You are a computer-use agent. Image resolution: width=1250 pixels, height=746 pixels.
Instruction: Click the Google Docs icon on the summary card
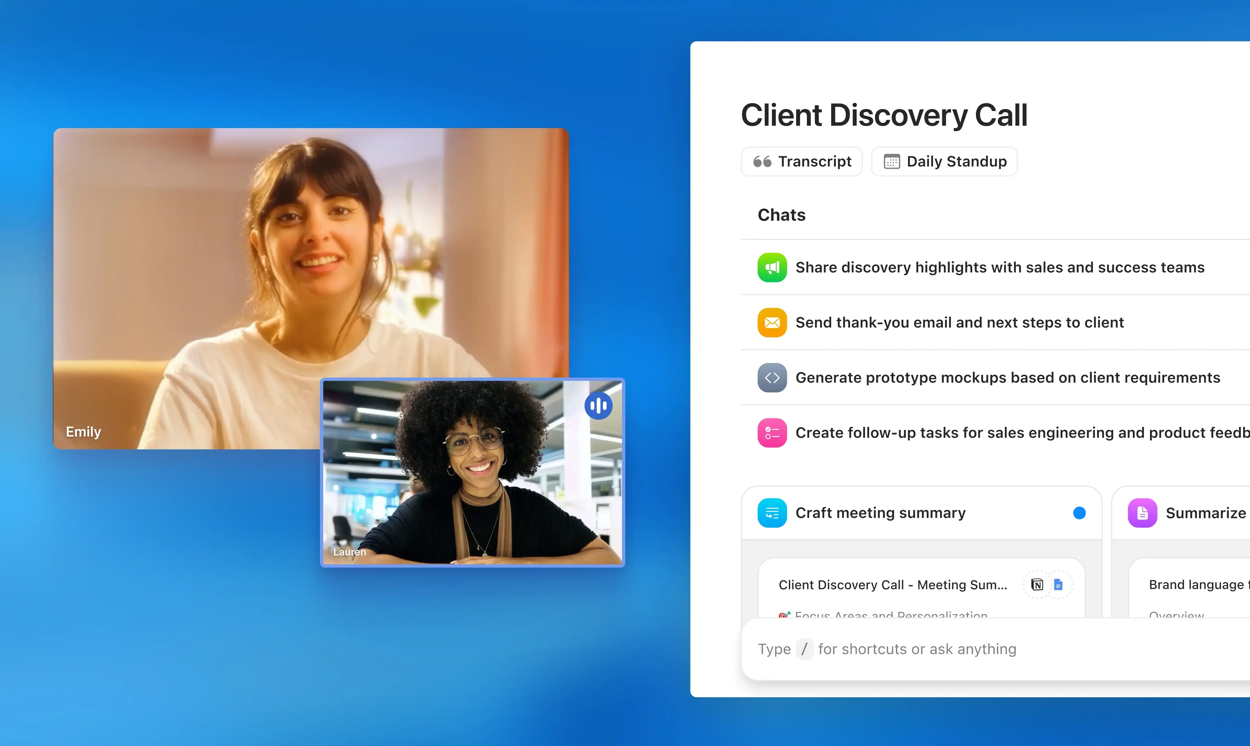[x=1058, y=585]
